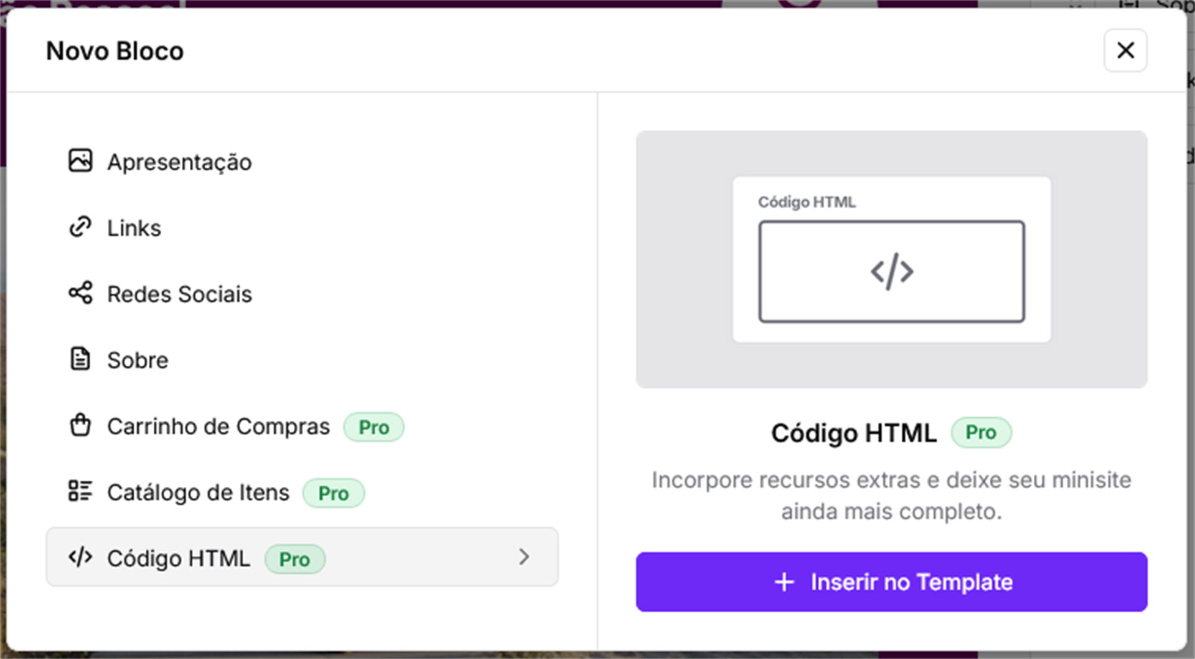
Task: Click the Pro badge next to preview title
Action: pos(981,433)
